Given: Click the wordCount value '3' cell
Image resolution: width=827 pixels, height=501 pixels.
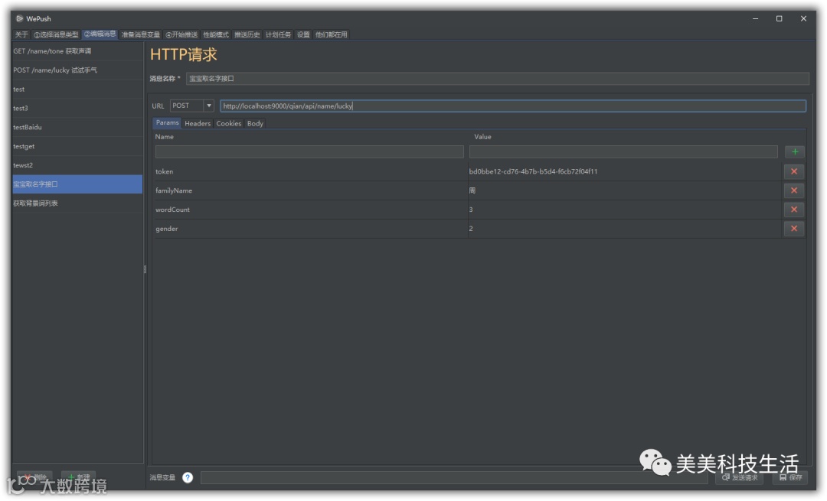Looking at the screenshot, I should 625,209.
